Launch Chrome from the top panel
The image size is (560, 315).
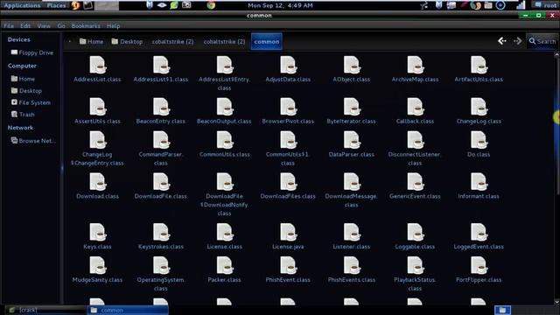click(x=211, y=5)
